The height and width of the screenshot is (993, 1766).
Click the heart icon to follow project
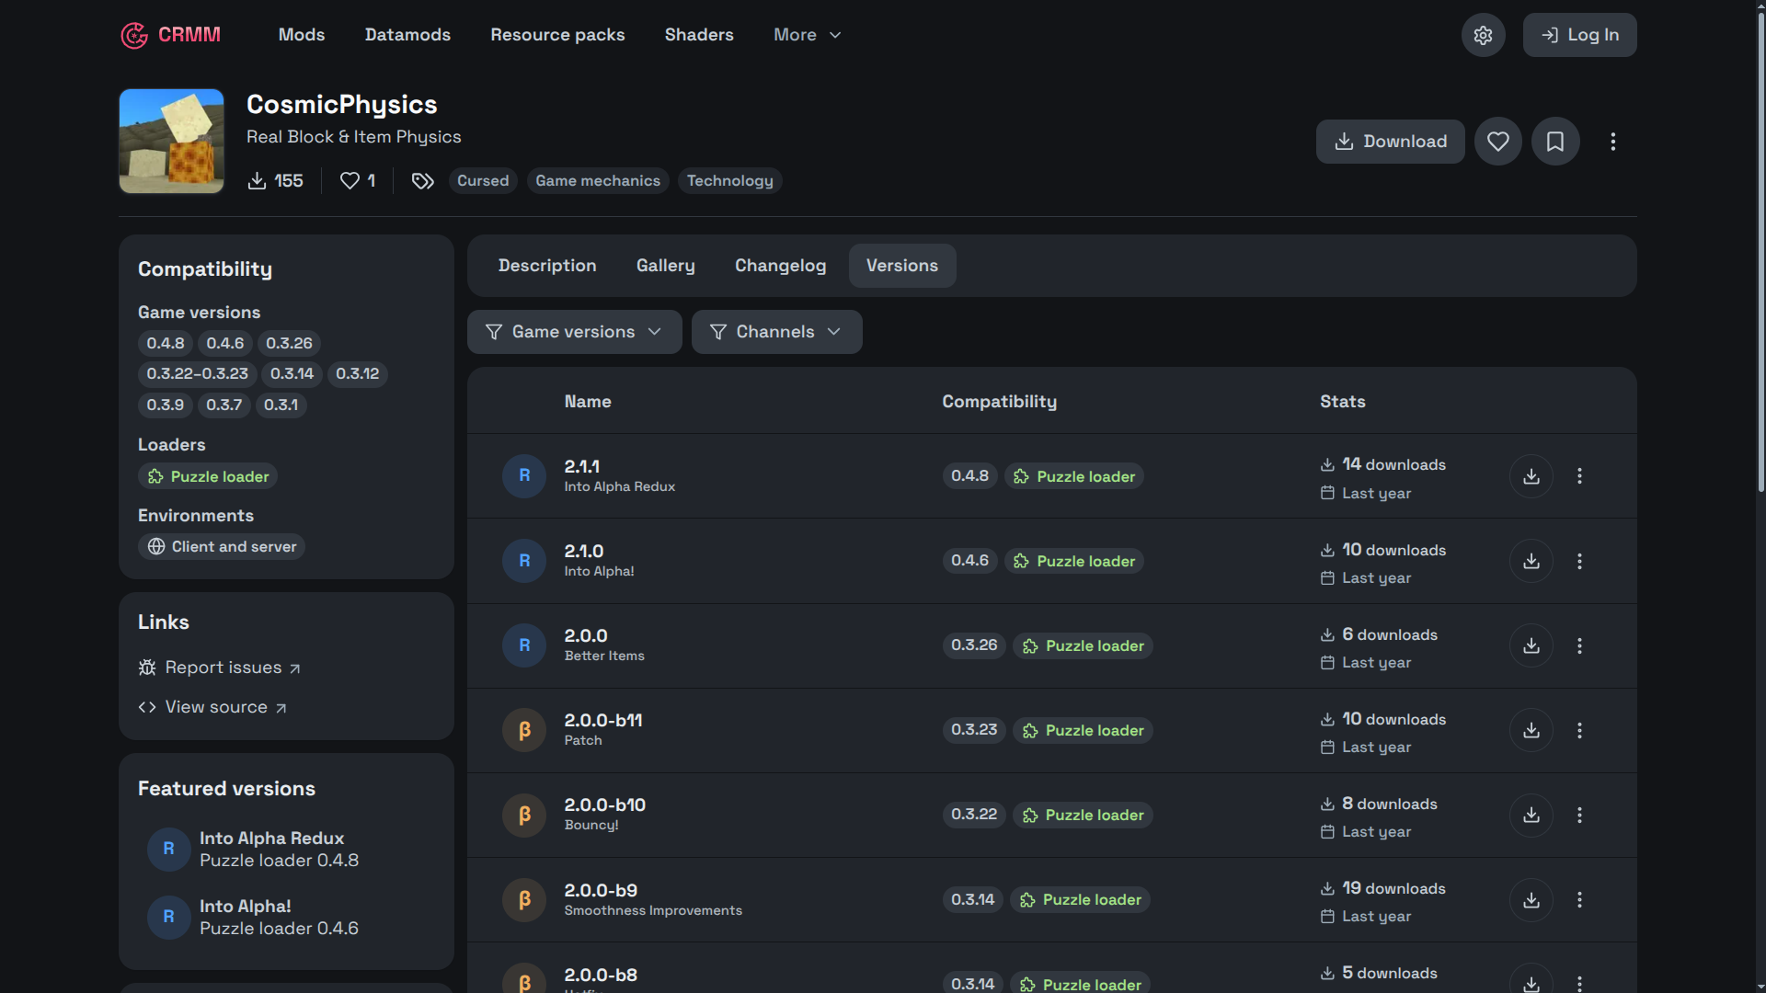1498,142
